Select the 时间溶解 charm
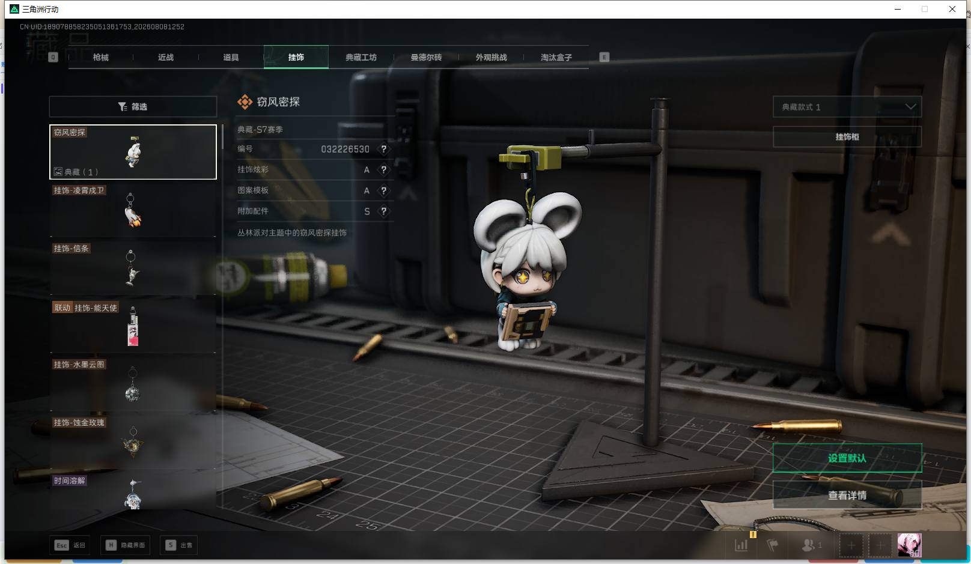Screen dimensions: 971x564 click(x=133, y=492)
